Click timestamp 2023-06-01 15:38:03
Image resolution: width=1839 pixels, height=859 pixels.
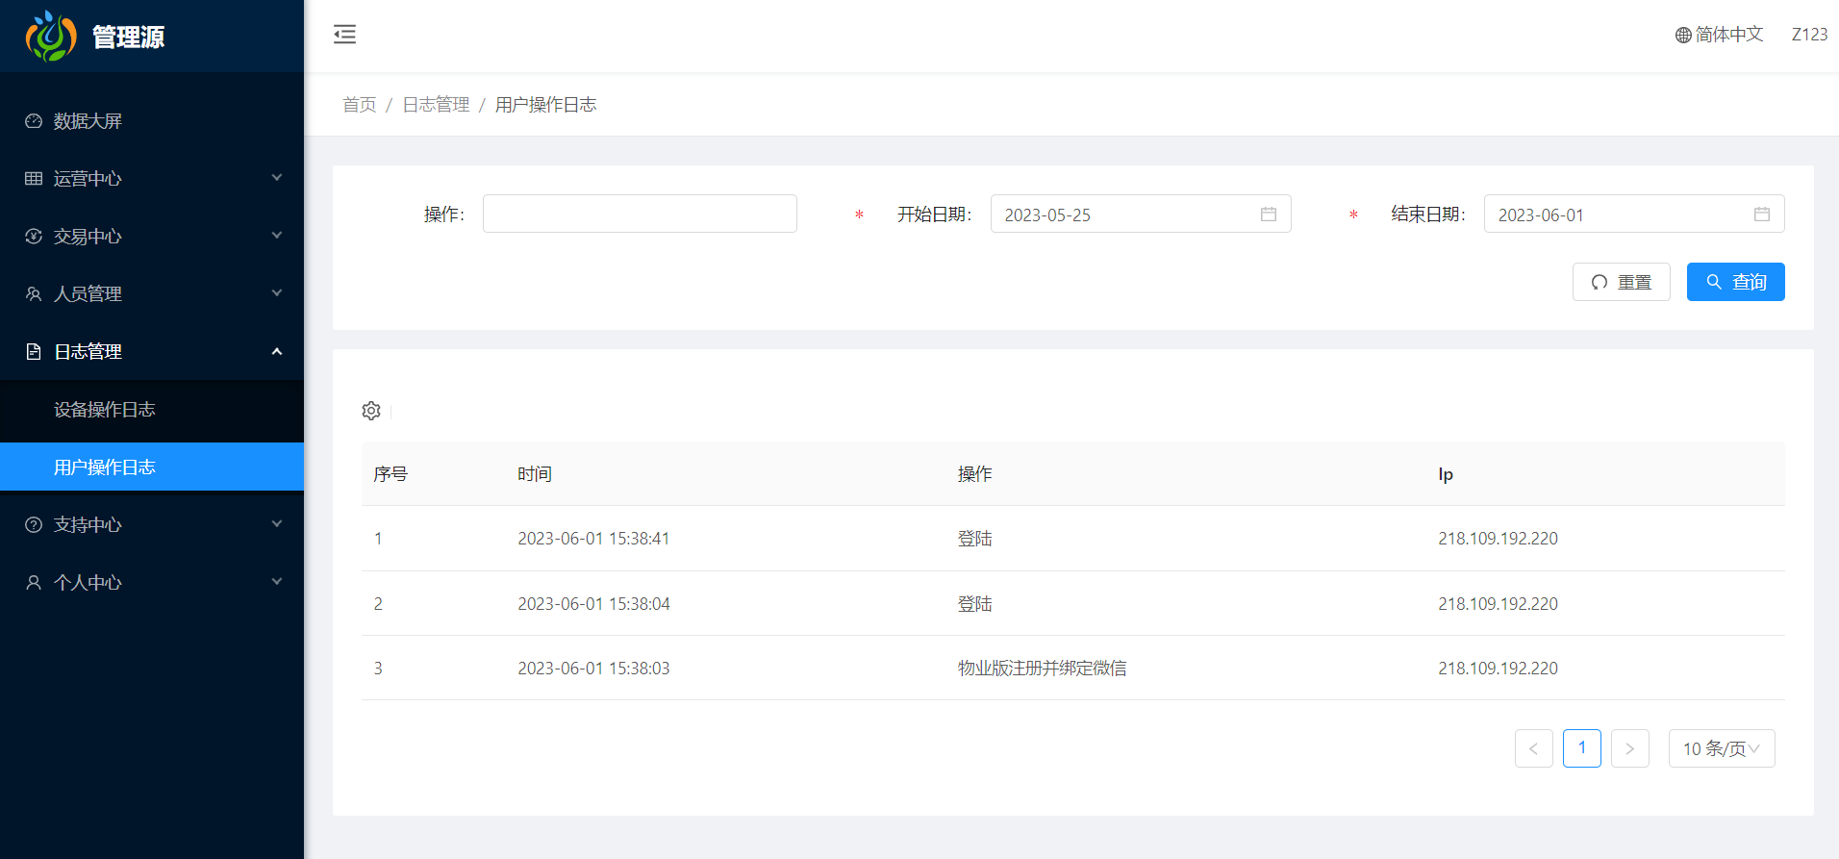pyautogui.click(x=593, y=669)
